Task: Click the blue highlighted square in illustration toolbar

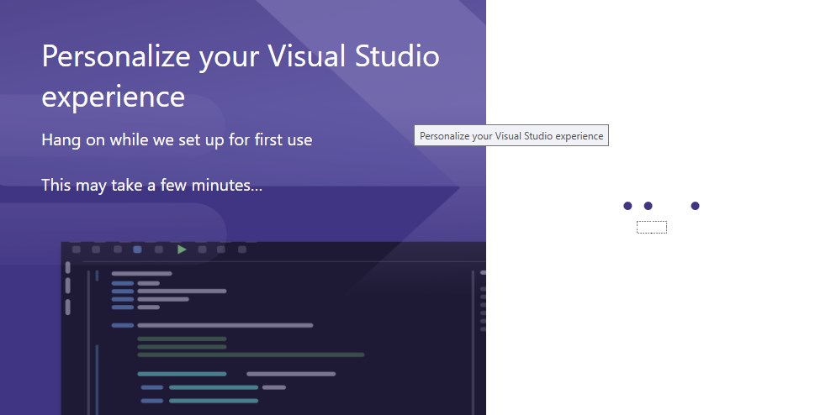Action: tap(137, 250)
